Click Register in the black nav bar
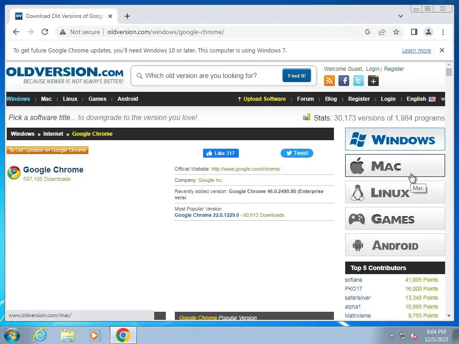 tap(359, 99)
